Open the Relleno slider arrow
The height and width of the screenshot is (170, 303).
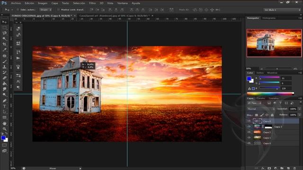[x=300, y=115]
